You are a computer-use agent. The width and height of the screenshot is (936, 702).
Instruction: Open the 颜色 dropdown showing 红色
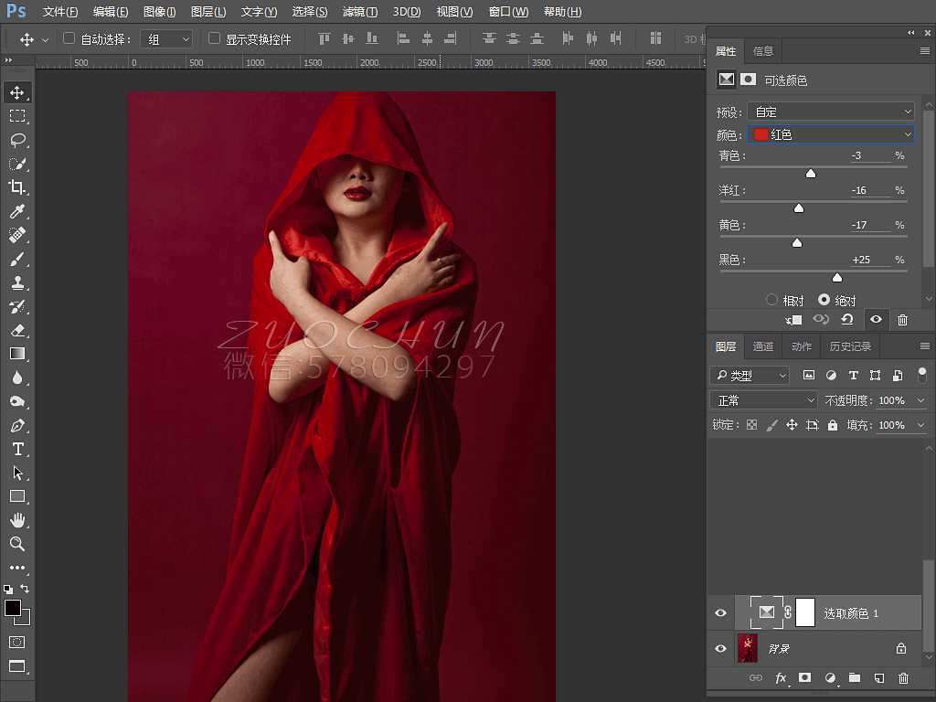[x=830, y=133]
